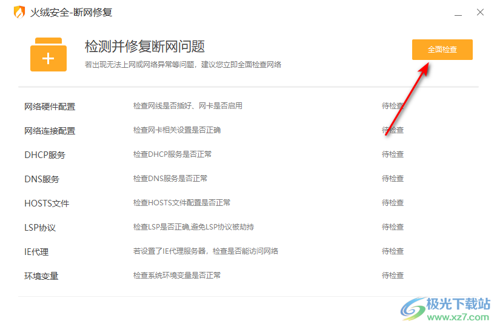Click the heading 检测并修复断网问题
The width and height of the screenshot is (497, 327).
click(145, 47)
